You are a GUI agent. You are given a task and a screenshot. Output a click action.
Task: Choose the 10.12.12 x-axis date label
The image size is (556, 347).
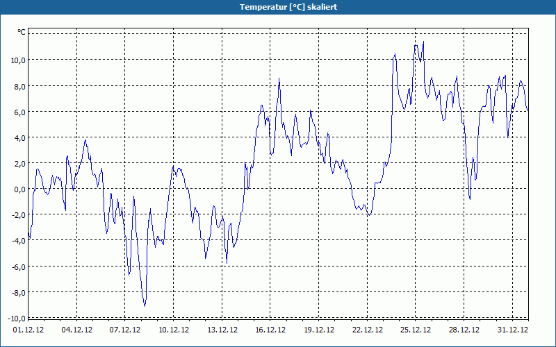click(174, 330)
